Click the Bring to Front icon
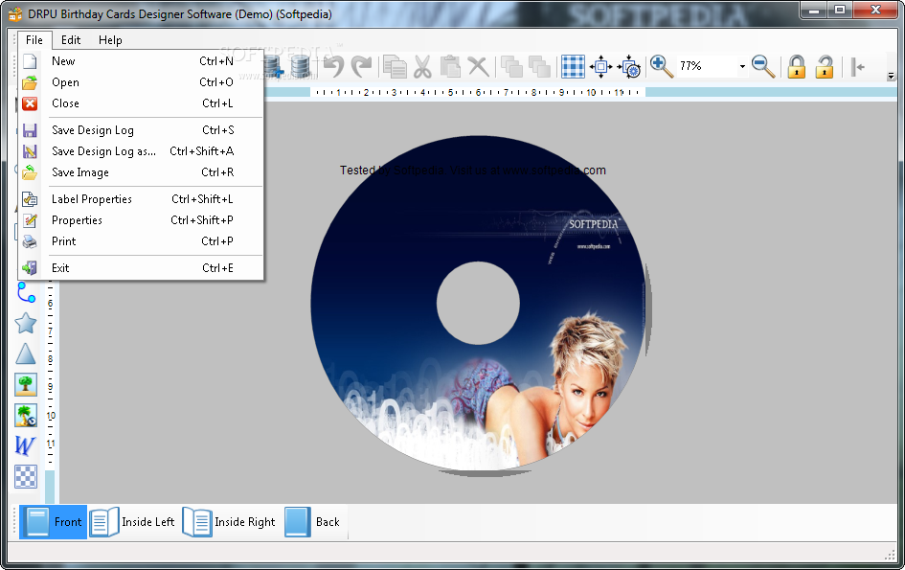This screenshot has width=905, height=570. click(511, 66)
